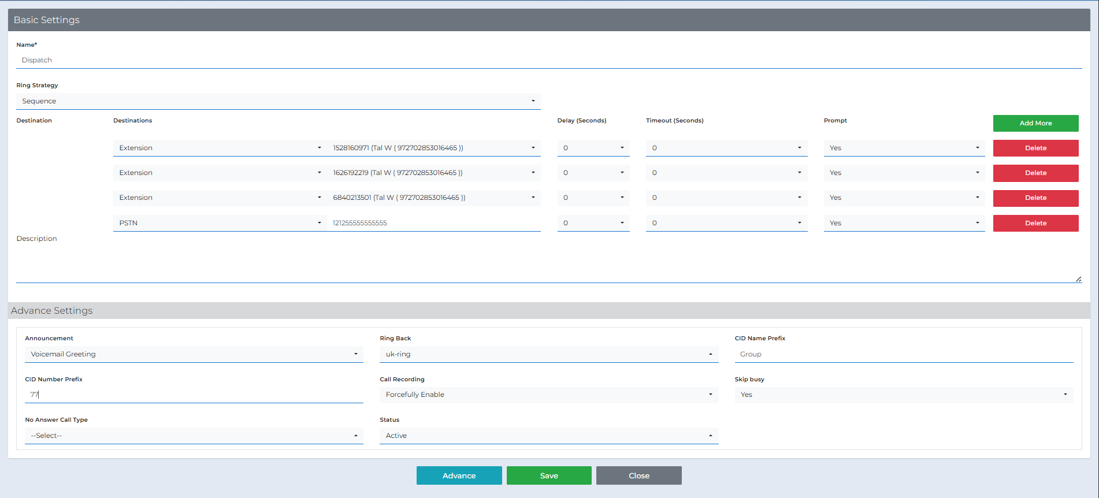Change the Skip busy dropdown
This screenshot has height=498, width=1099.
tap(904, 395)
